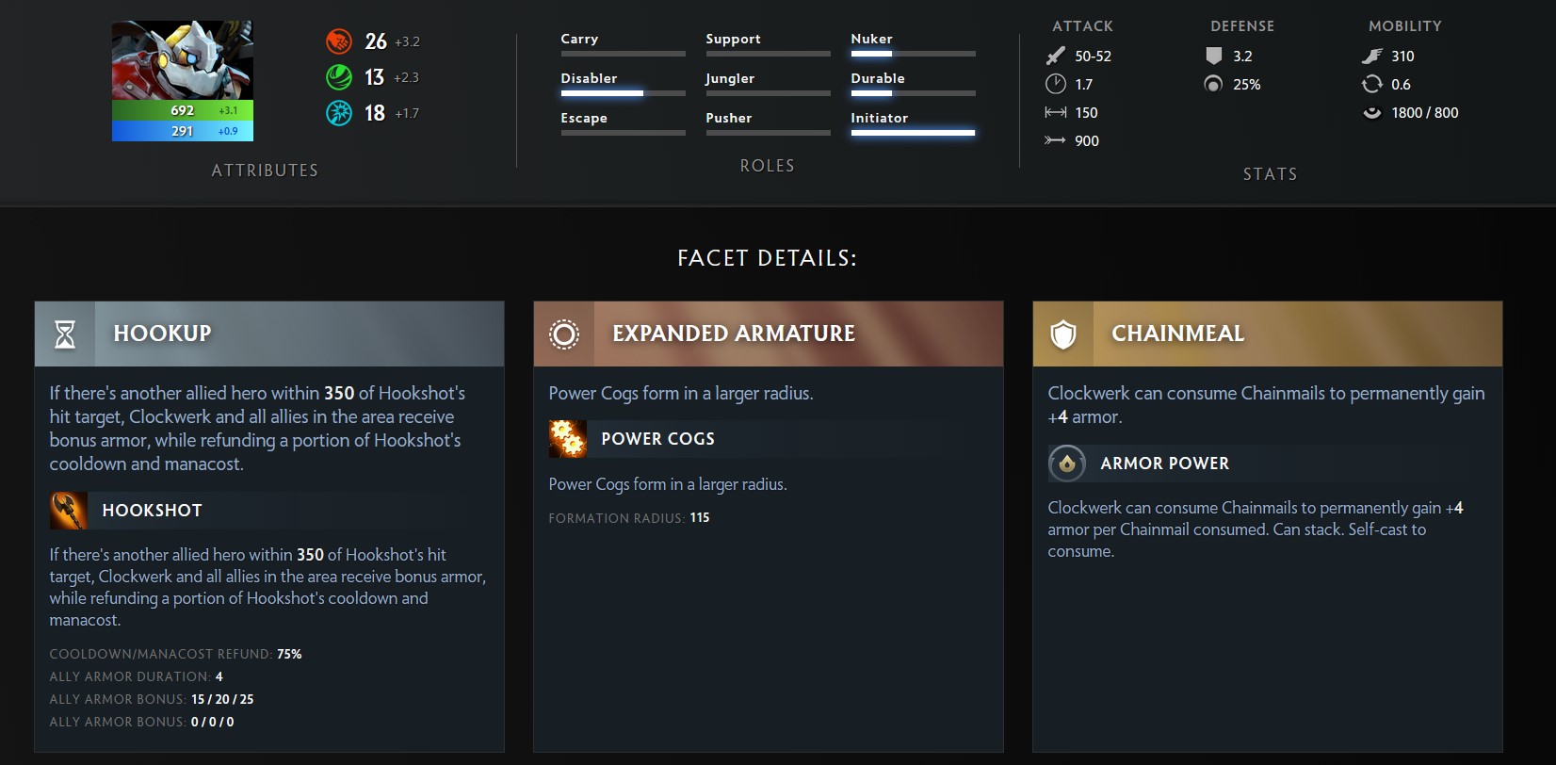
Task: Click the attack damage value 50-52
Action: [x=1094, y=57]
